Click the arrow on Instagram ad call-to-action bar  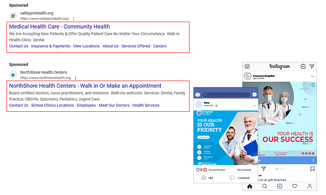[x=313, y=160]
